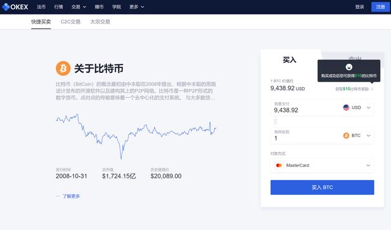Switch to the 大宗交易 tab
The width and height of the screenshot is (391, 230).
point(100,22)
